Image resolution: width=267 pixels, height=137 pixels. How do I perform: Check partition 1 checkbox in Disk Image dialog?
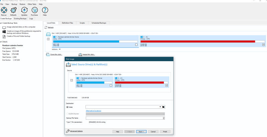pyautogui.click(x=111, y=85)
